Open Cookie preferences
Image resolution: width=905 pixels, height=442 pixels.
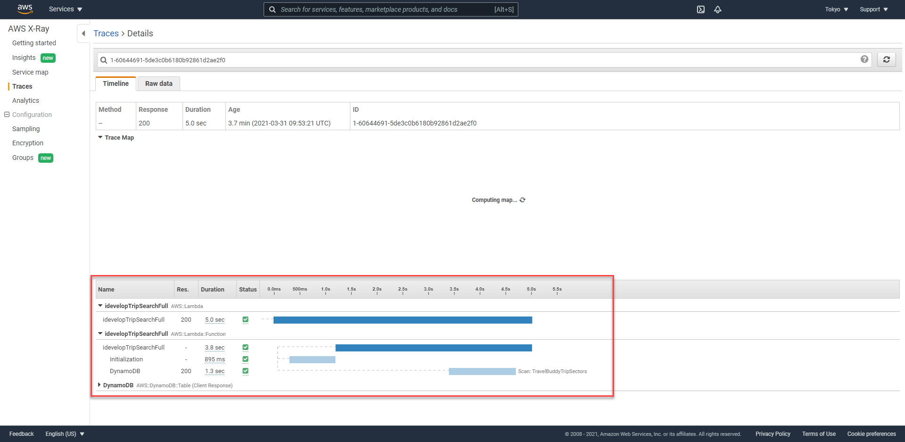(872, 434)
